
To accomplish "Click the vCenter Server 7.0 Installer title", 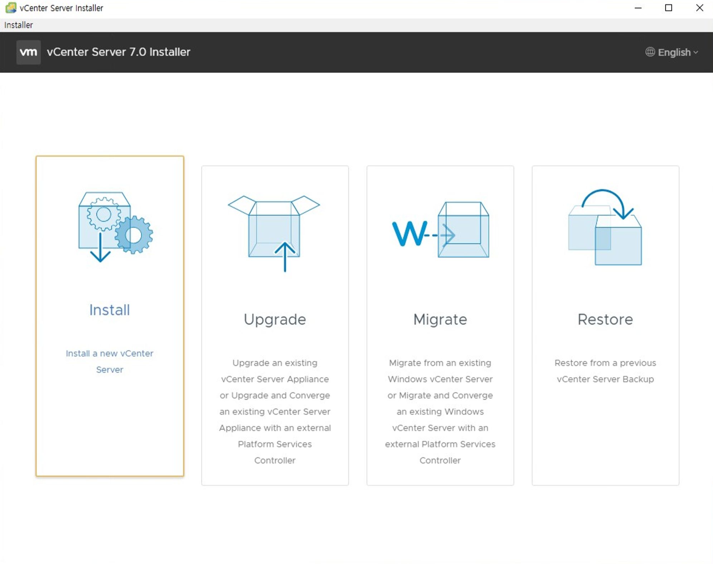I will (118, 52).
